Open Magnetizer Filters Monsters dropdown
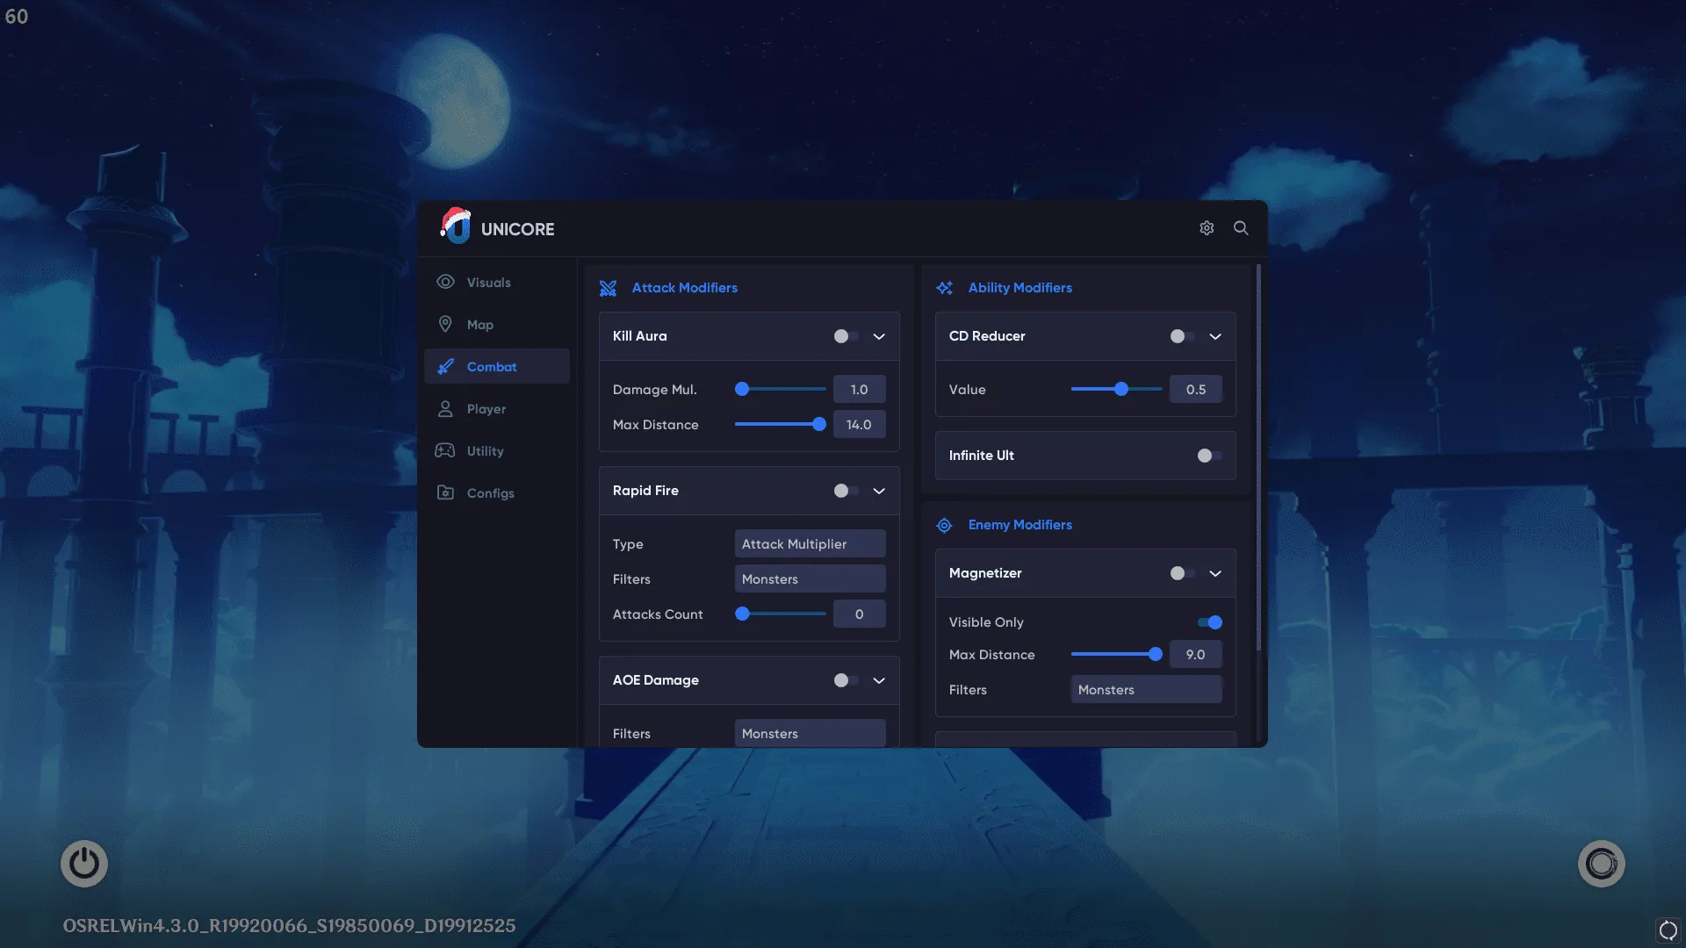Viewport: 1686px width, 948px height. 1146,690
